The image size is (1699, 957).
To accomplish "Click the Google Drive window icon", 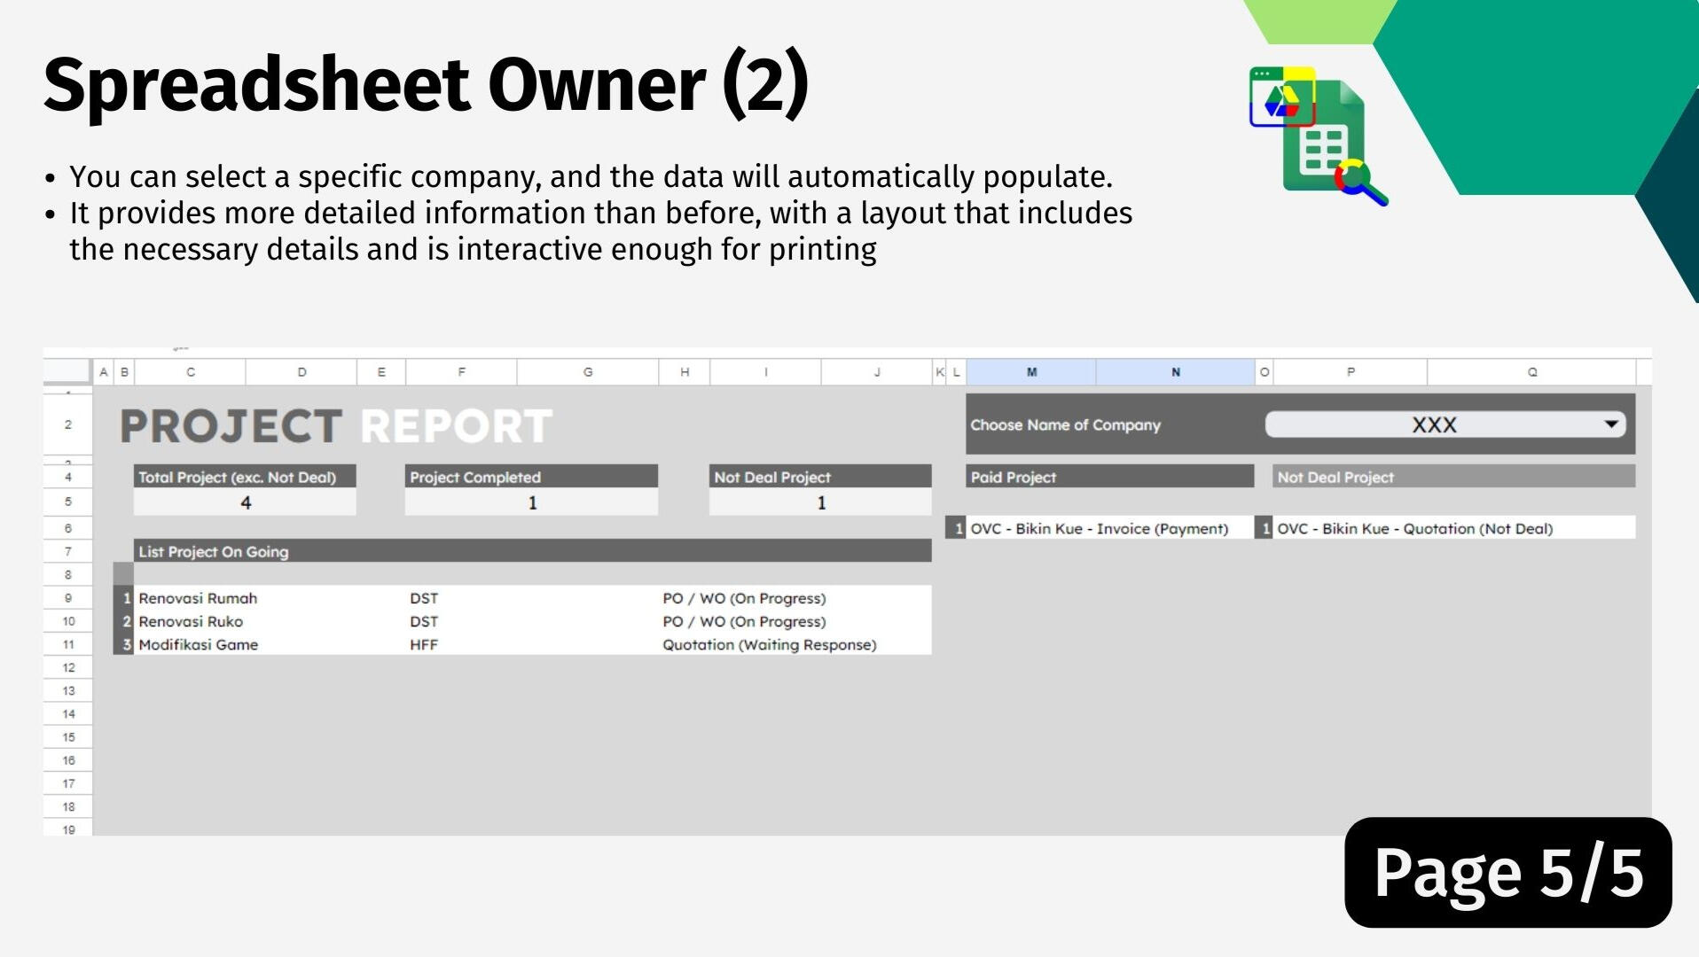I will pyautogui.click(x=1282, y=97).
